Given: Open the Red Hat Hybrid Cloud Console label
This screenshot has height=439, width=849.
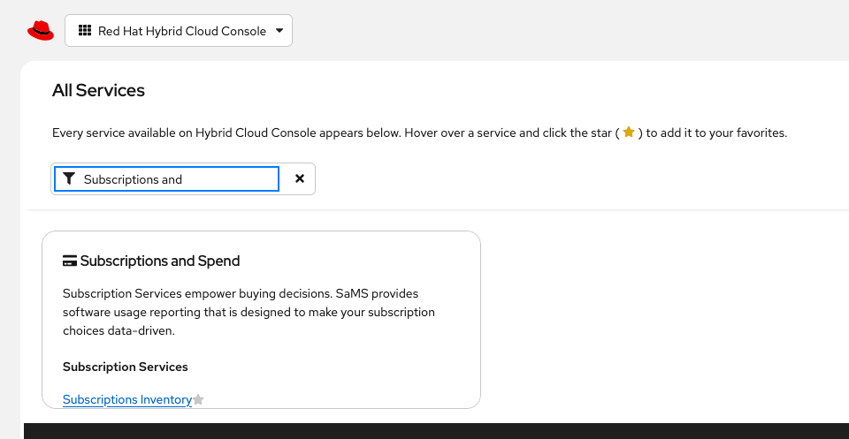Looking at the screenshot, I should [181, 31].
